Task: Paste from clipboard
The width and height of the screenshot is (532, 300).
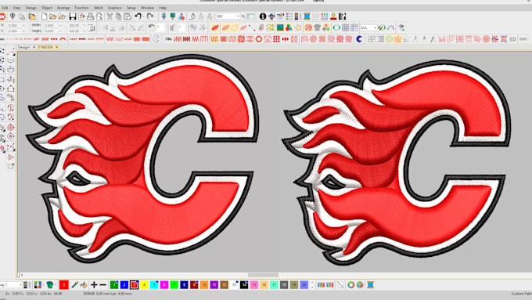Action: pyautogui.click(x=128, y=16)
